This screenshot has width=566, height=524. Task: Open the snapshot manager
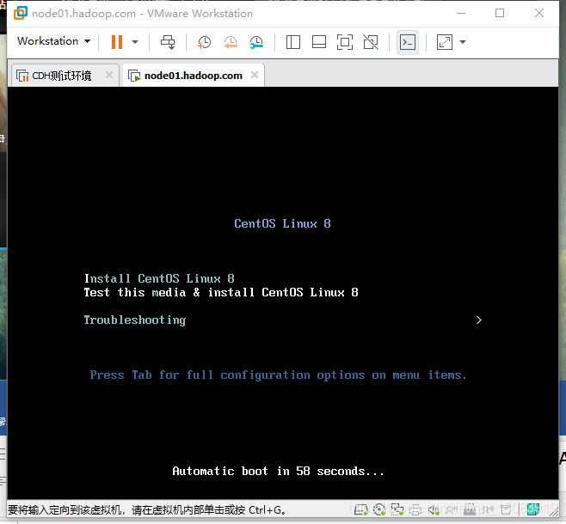tap(256, 42)
